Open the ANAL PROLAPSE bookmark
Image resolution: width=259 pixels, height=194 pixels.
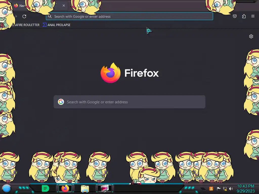(x=57, y=25)
